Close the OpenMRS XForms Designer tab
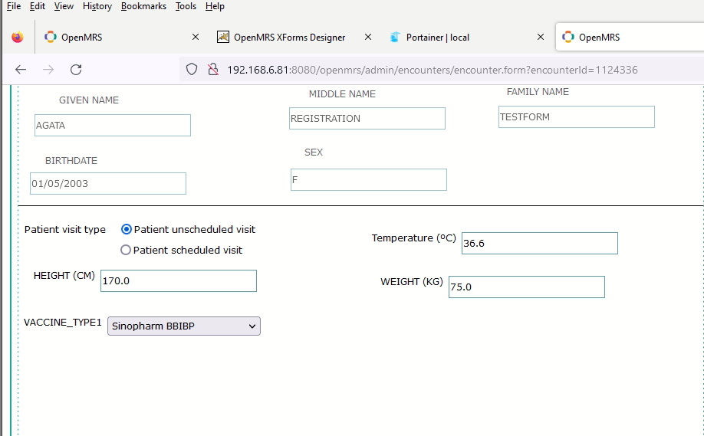Screen dimensions: 704x436 [x=367, y=37]
